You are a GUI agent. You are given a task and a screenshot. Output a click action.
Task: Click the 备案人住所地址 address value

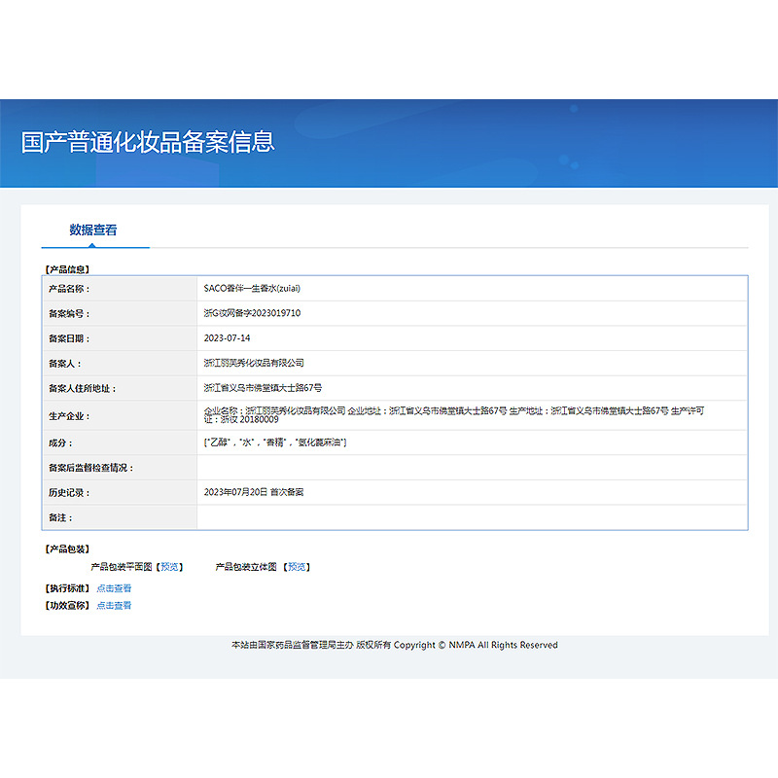point(263,387)
